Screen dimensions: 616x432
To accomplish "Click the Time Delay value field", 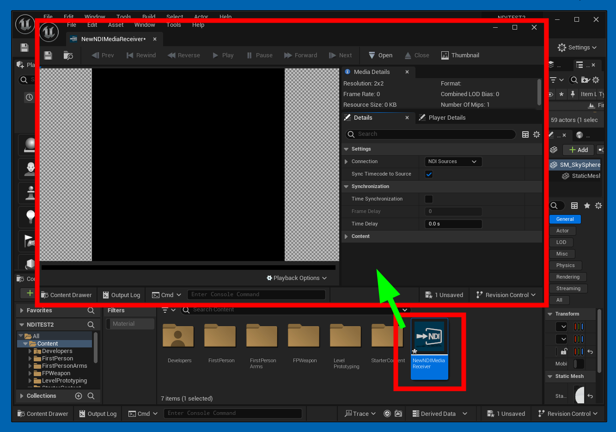I will (453, 224).
